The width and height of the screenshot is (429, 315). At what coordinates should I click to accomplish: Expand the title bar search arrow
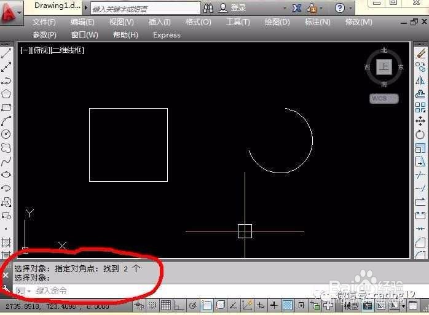tap(86, 7)
